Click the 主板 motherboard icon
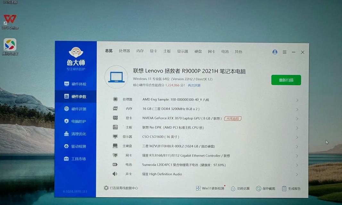The height and width of the screenshot is (205, 342). 115,127
